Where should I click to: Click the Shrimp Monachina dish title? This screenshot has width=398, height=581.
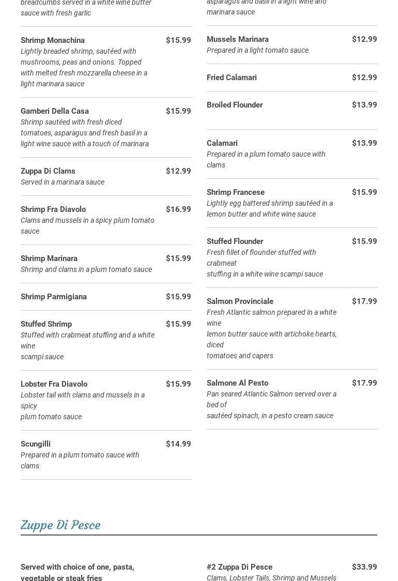53,40
